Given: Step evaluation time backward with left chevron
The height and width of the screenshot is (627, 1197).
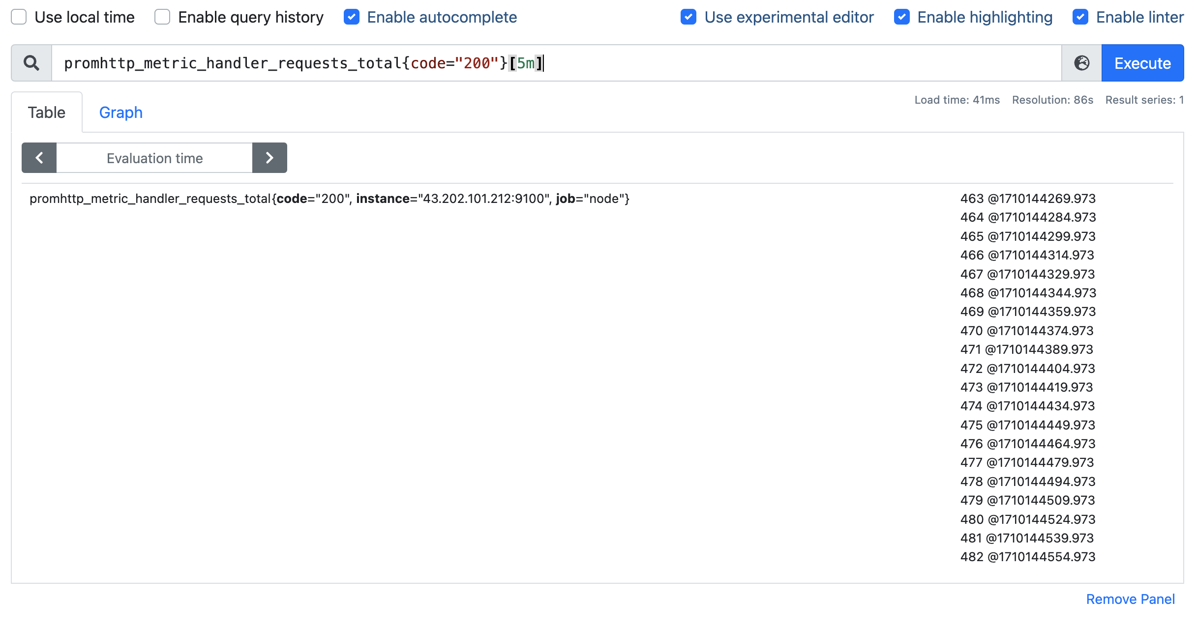Looking at the screenshot, I should 39,158.
